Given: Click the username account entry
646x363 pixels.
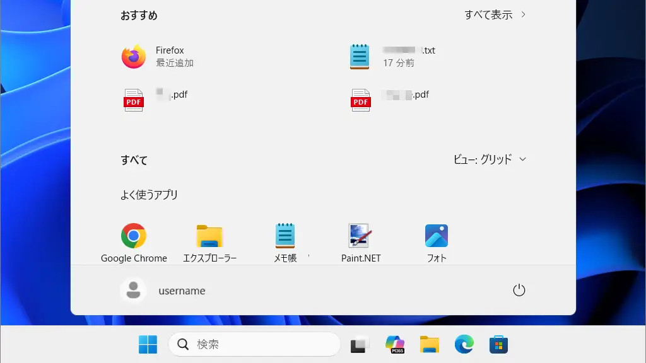Looking at the screenshot, I should [182, 291].
